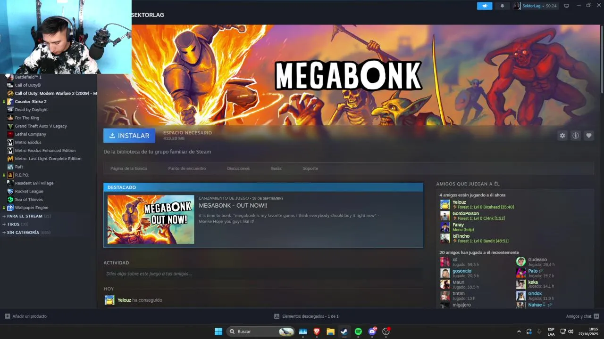Image resolution: width=604 pixels, height=339 pixels.
Task: Click the Wallpaper Engine icon in library
Action: [x=10, y=208]
